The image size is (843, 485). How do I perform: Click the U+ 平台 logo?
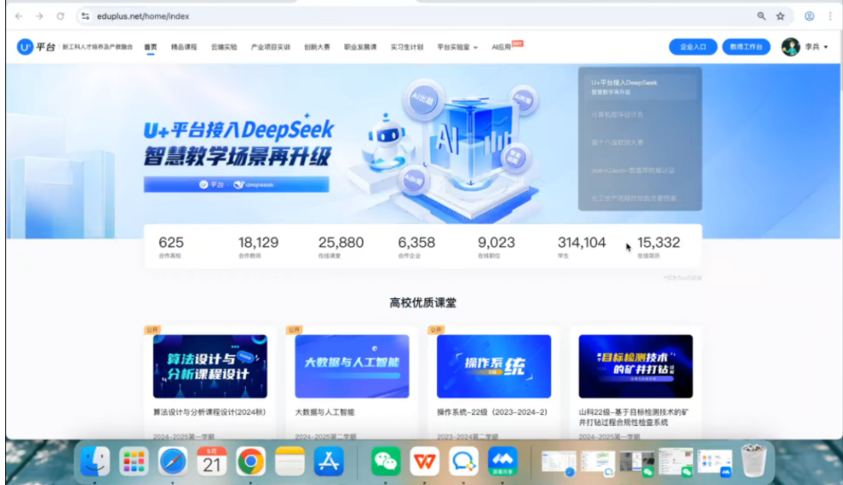point(35,47)
